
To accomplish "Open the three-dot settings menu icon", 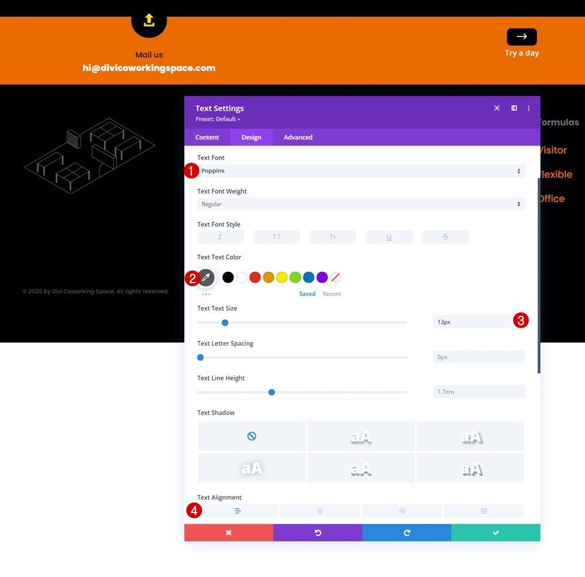I will pos(528,108).
